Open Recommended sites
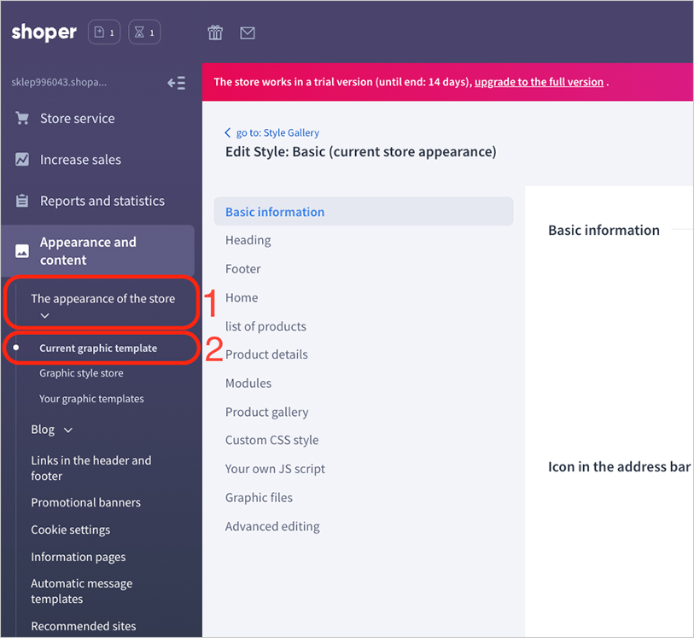Screen dimensions: 694x638 (x=84, y=626)
